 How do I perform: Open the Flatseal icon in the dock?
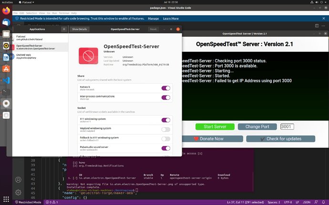[6, 115]
